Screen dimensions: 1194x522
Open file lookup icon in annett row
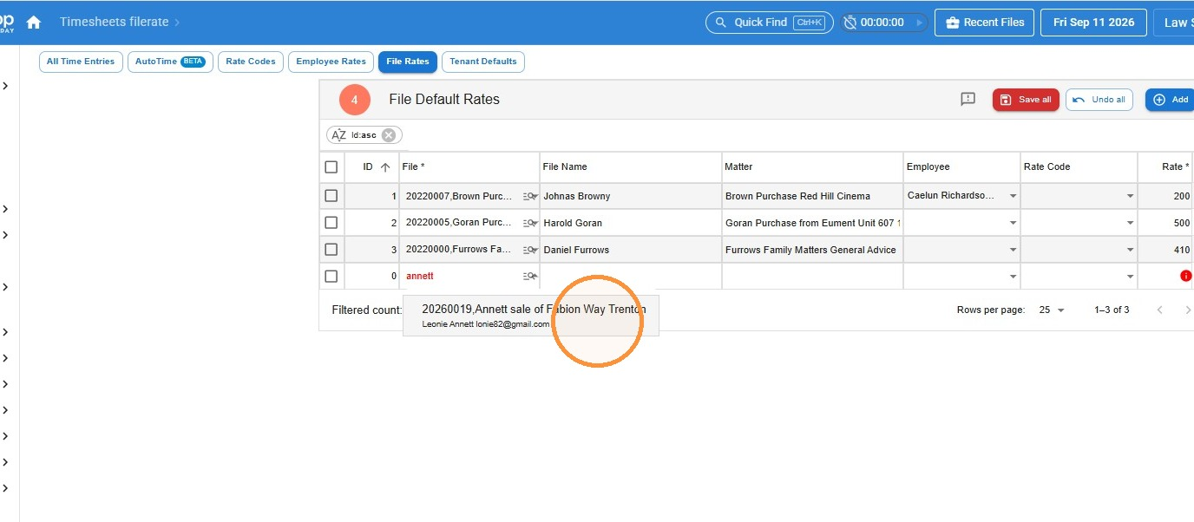pos(529,276)
